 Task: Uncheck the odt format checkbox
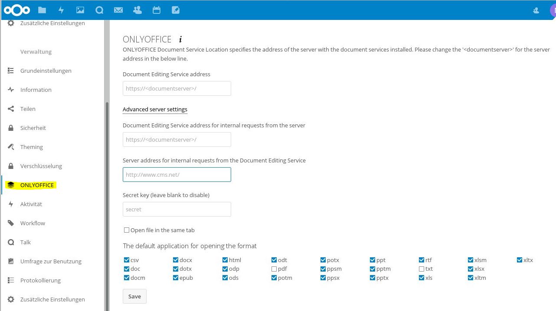point(274,260)
